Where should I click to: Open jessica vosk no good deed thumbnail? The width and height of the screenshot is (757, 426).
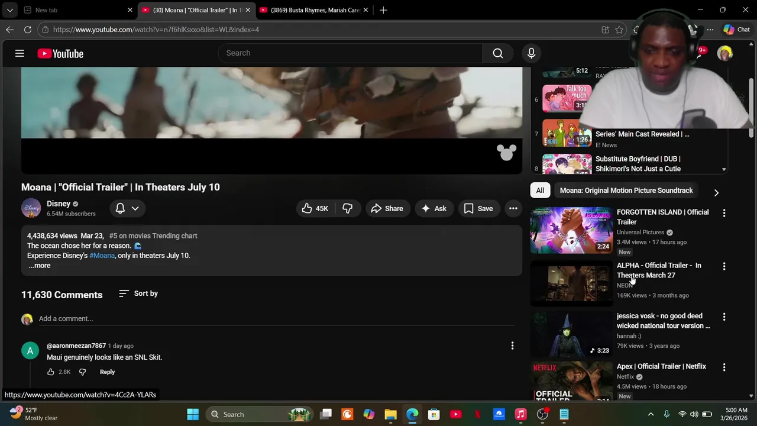pos(571,334)
